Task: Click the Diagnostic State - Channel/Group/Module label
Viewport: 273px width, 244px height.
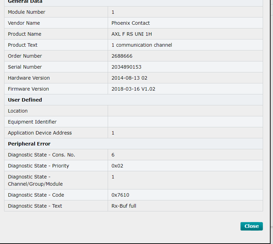Action: (x=35, y=180)
